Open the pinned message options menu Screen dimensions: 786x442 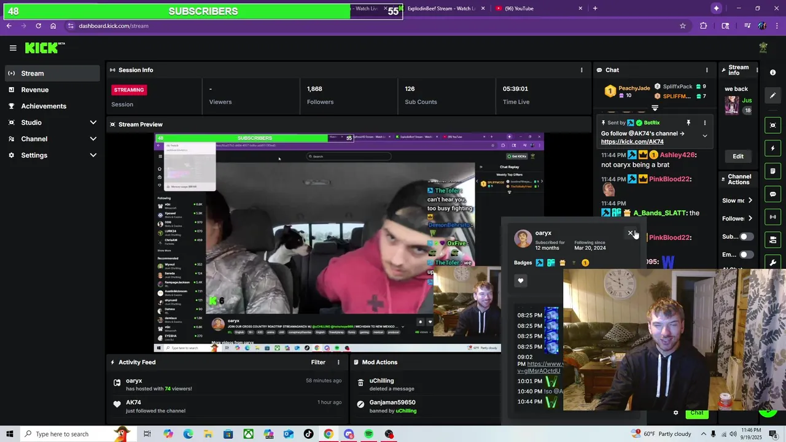(705, 123)
